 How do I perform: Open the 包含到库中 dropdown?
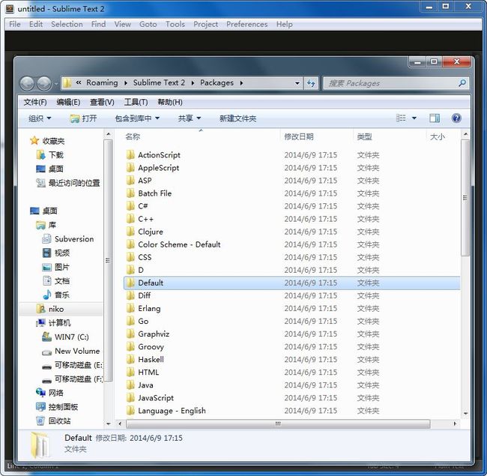pyautogui.click(x=137, y=118)
